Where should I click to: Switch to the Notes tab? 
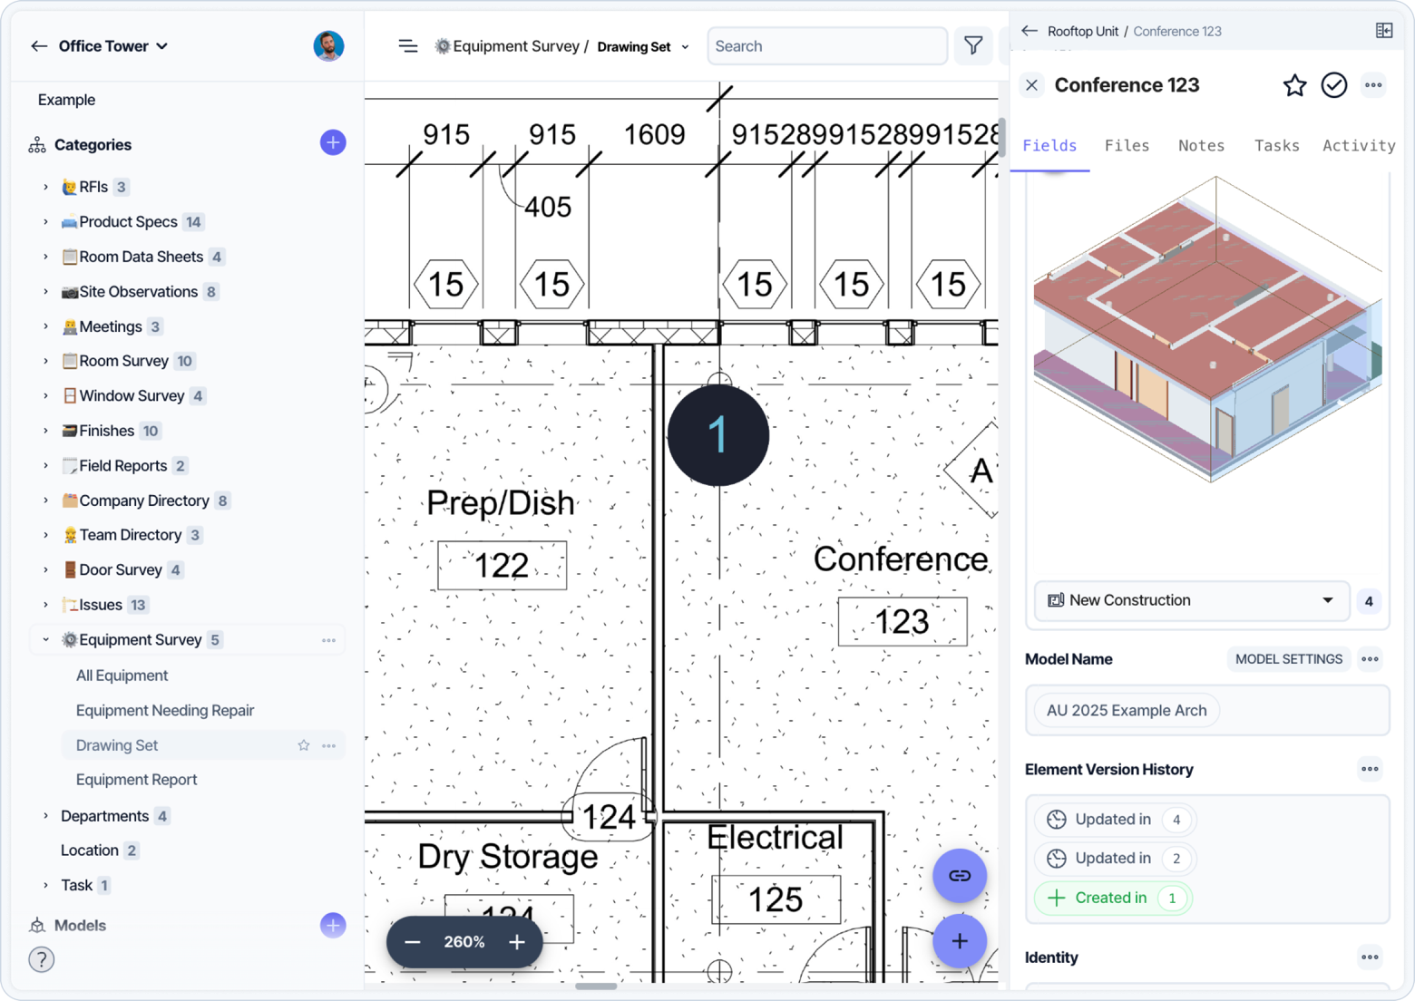coord(1201,145)
